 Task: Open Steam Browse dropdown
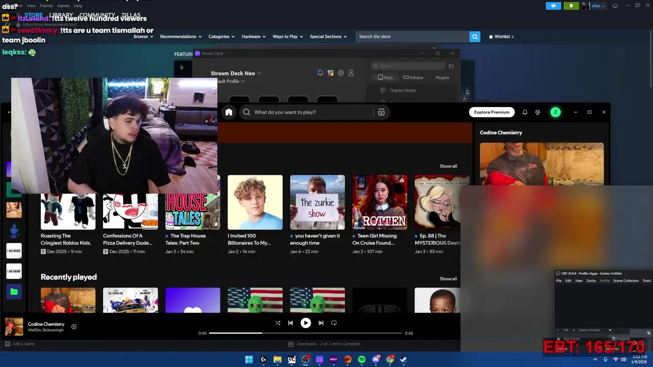[x=143, y=37]
